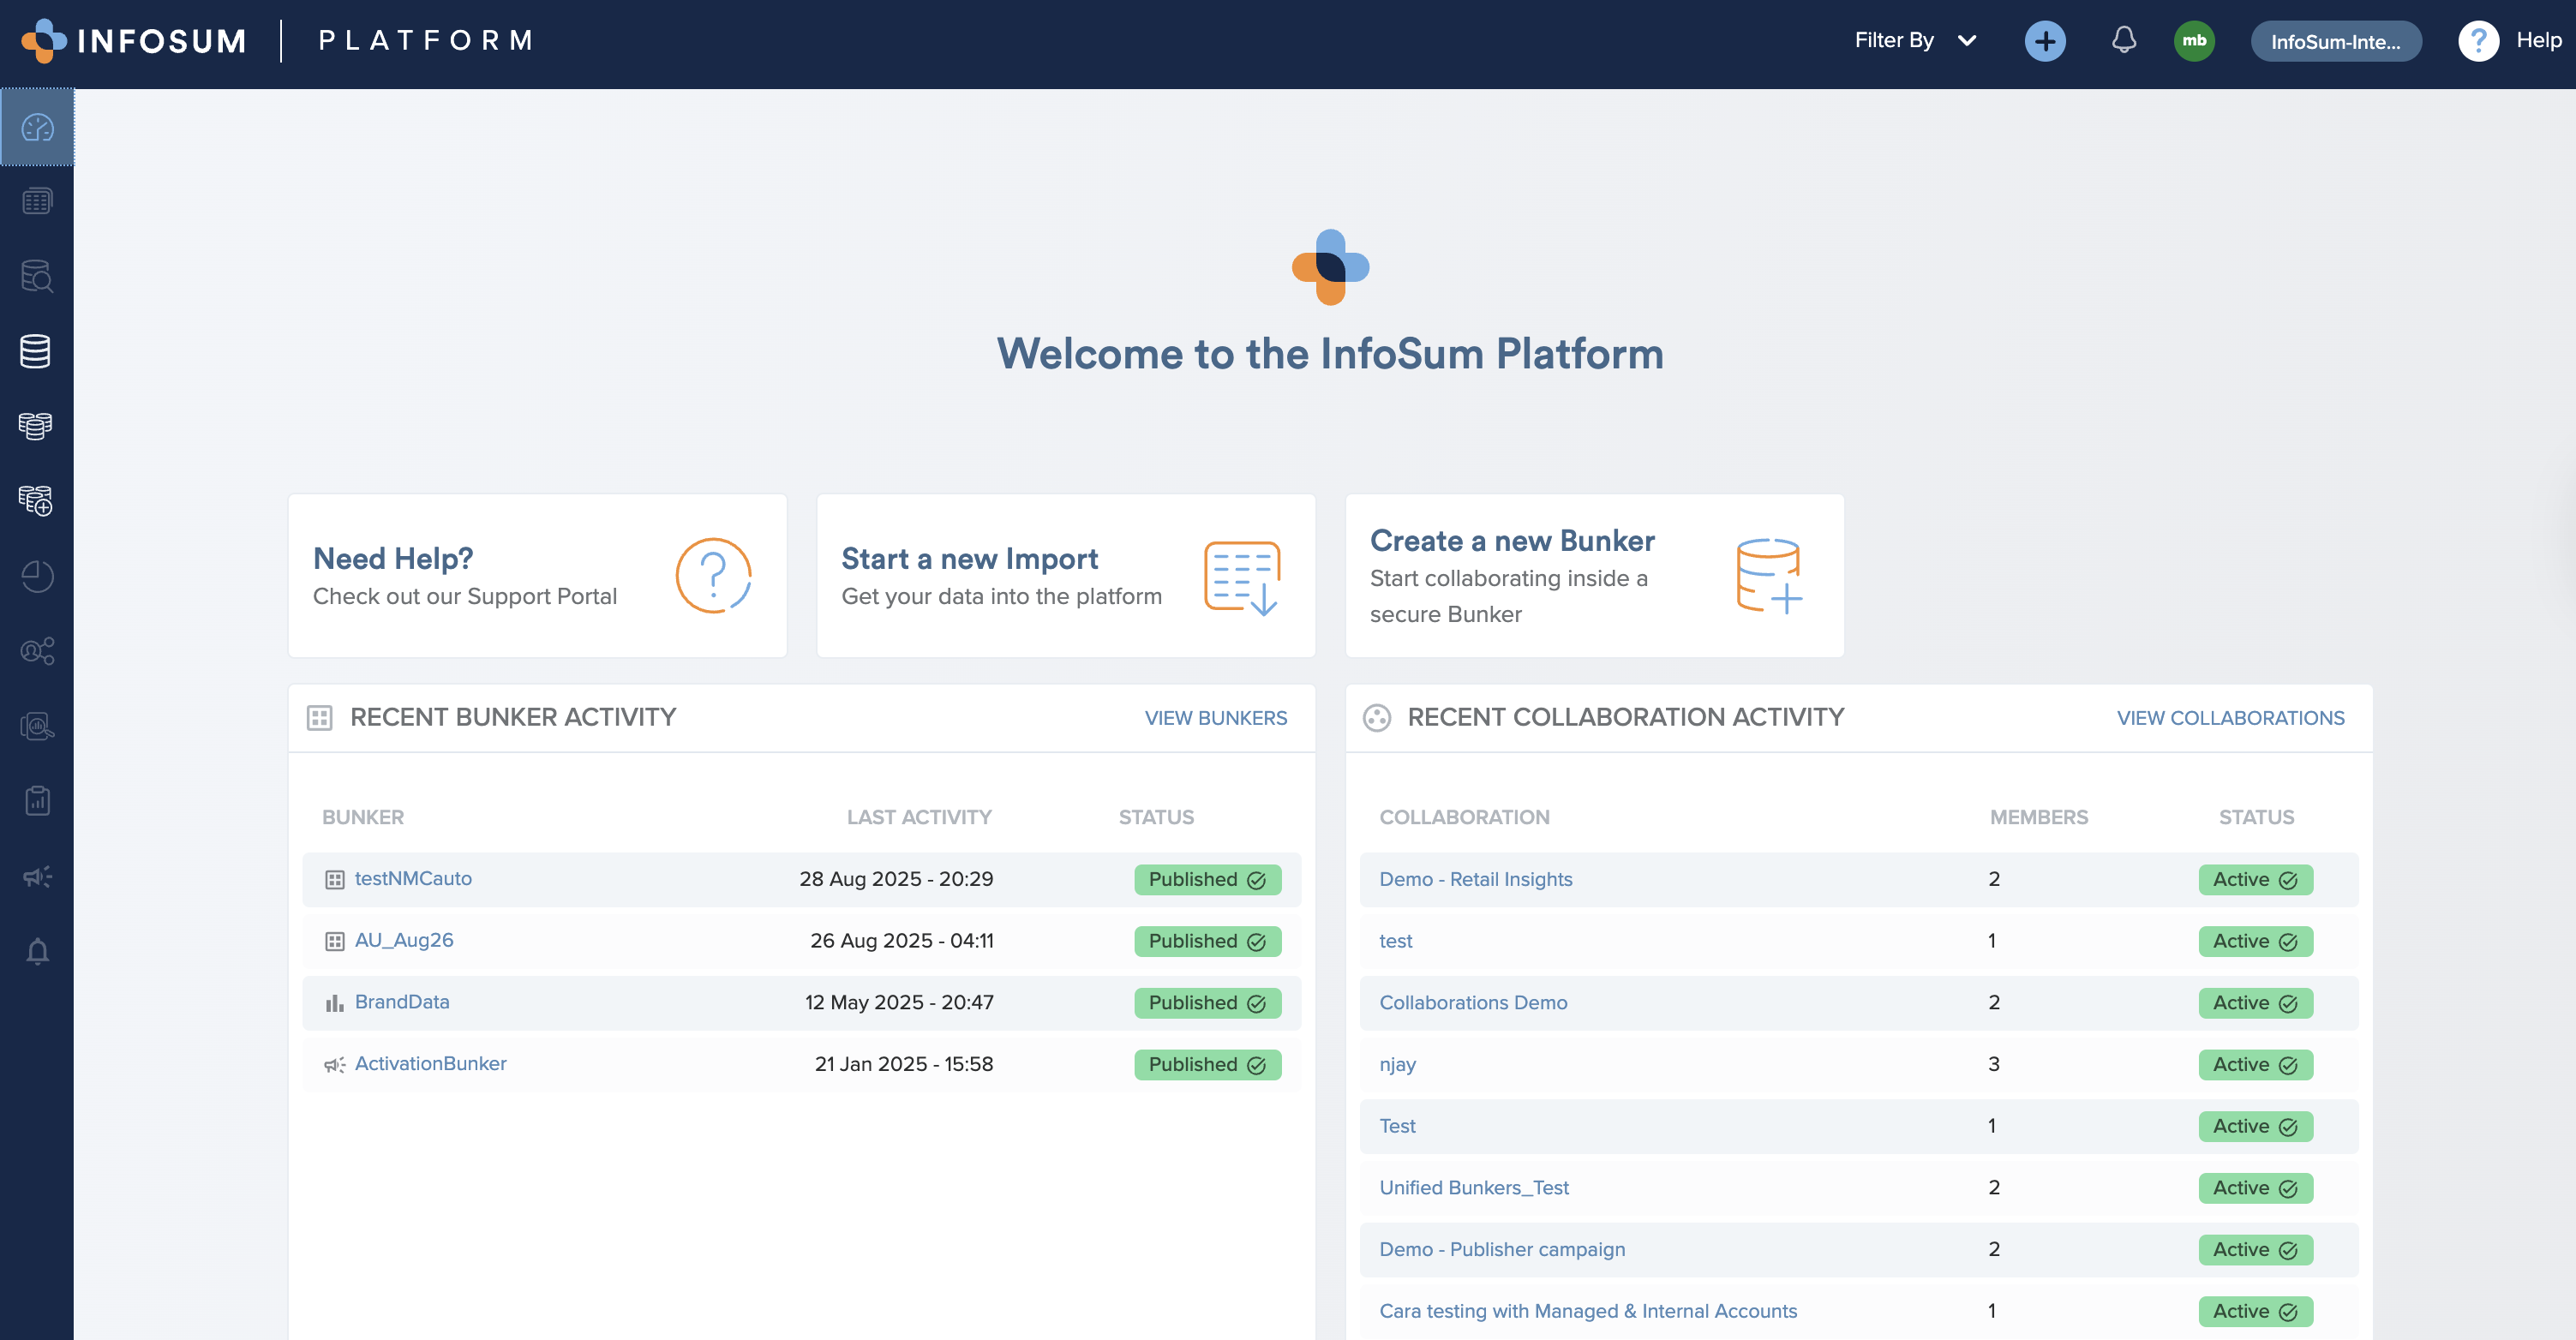Open the sidebar single database bunkers icon

point(35,351)
